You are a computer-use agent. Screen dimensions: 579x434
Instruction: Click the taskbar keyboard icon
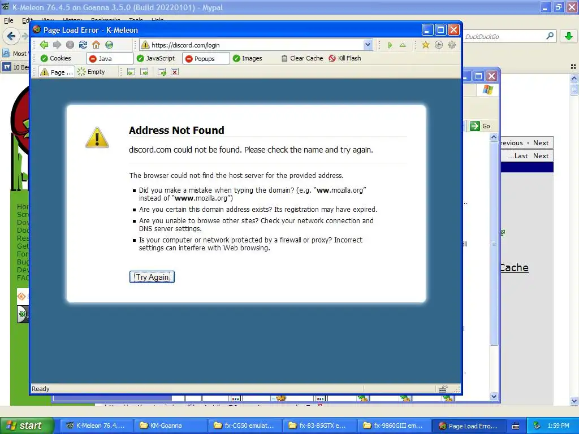[516, 426]
